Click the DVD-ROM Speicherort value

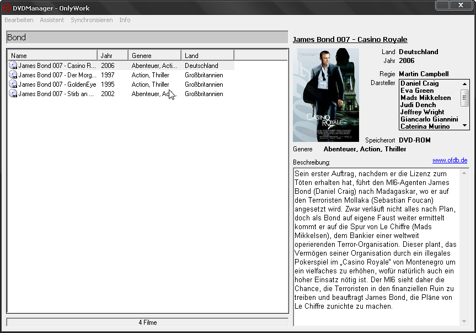pyautogui.click(x=415, y=140)
